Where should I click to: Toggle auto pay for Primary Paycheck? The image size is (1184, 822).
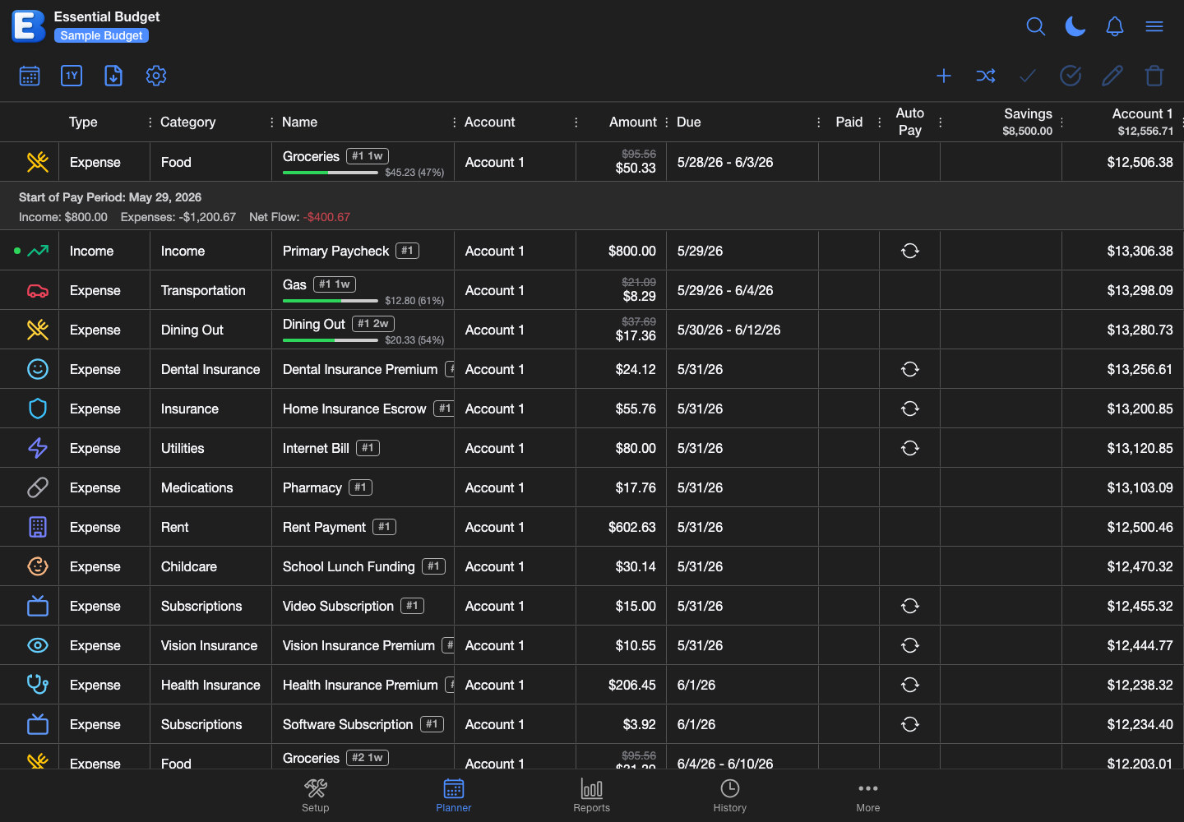(x=910, y=251)
